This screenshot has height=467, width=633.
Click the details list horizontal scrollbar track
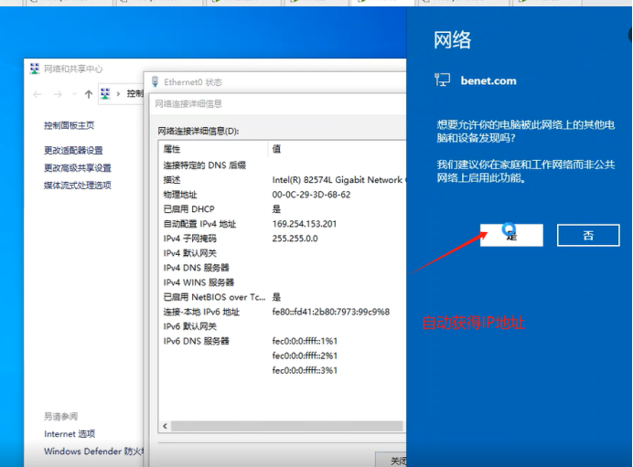click(286, 426)
